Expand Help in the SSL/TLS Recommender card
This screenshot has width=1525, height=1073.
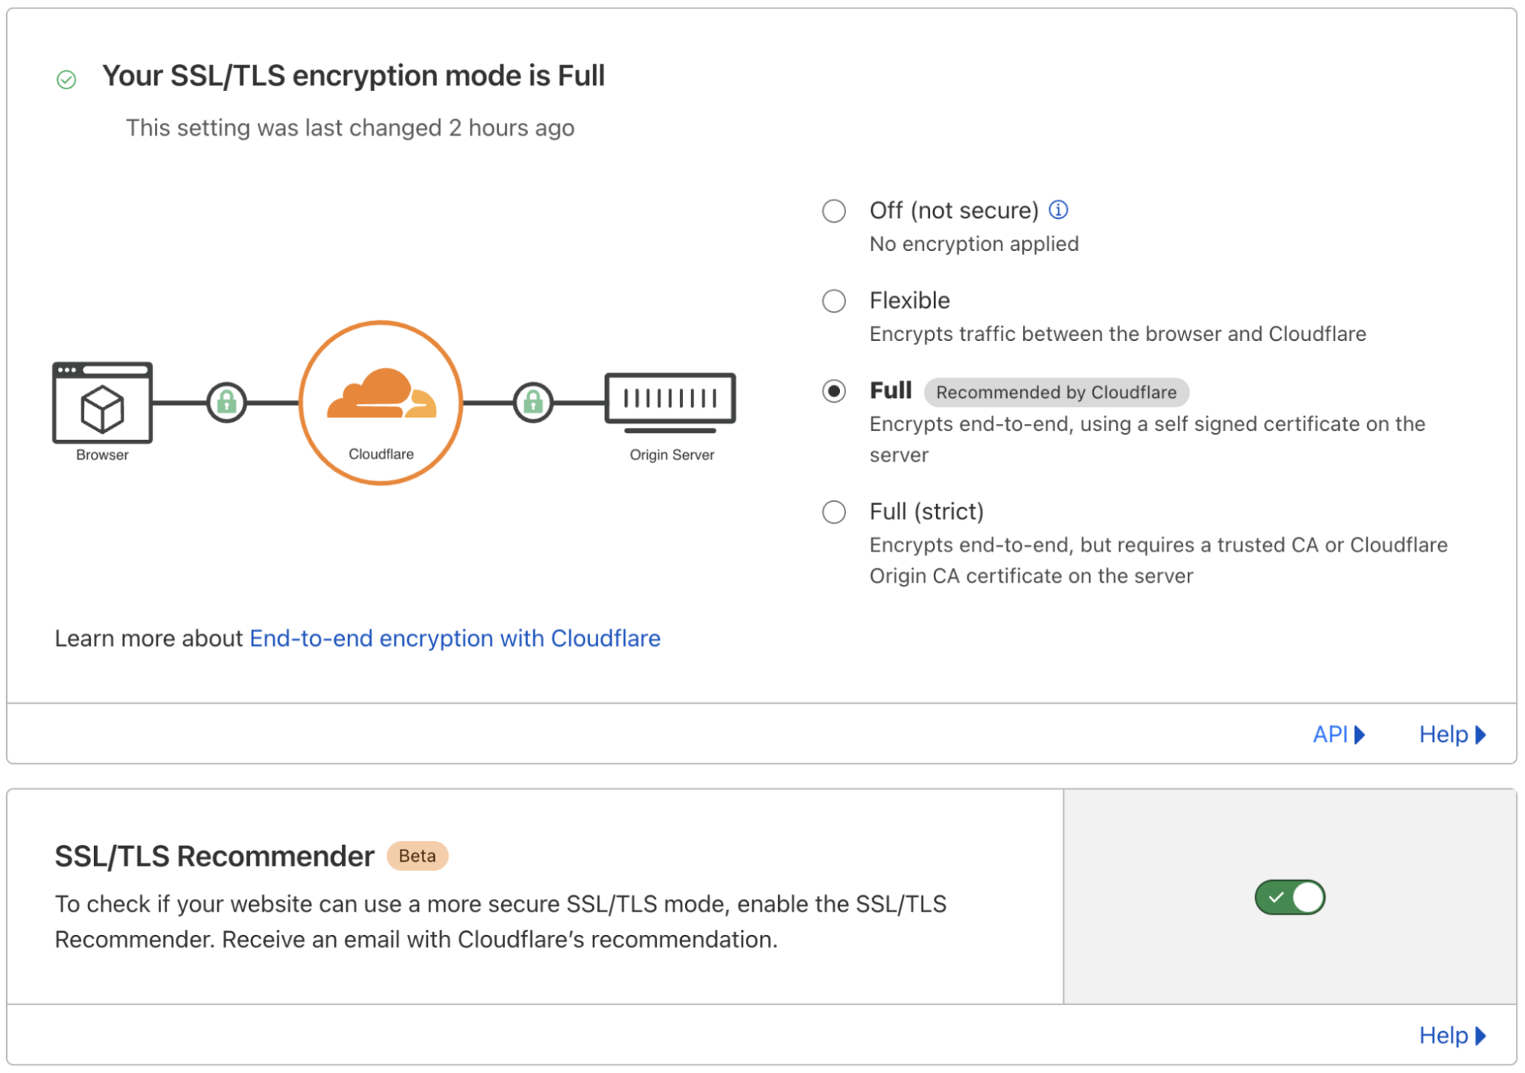coord(1452,1036)
